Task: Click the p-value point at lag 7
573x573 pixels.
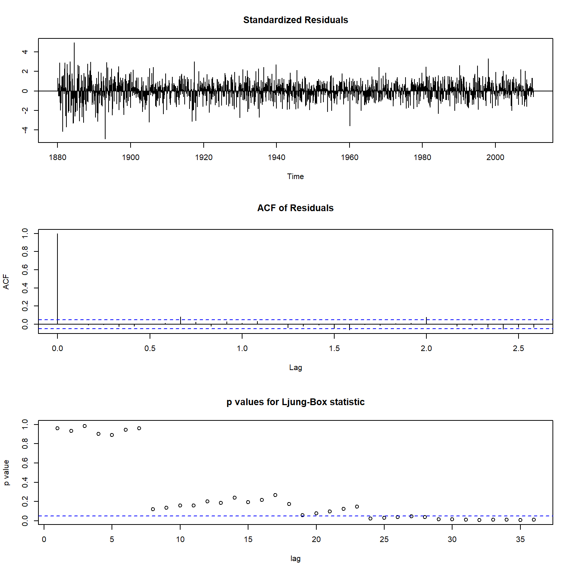Action: [139, 428]
